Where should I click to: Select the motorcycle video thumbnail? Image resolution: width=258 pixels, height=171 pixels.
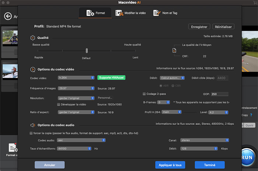(10, 38)
